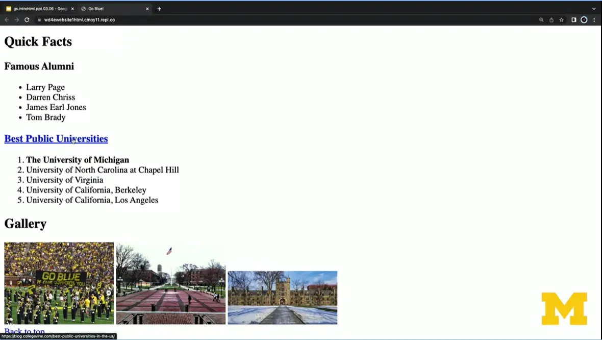Viewport: 602px width, 340px height.
Task: Close the Go Blue! tab
Action: (147, 9)
